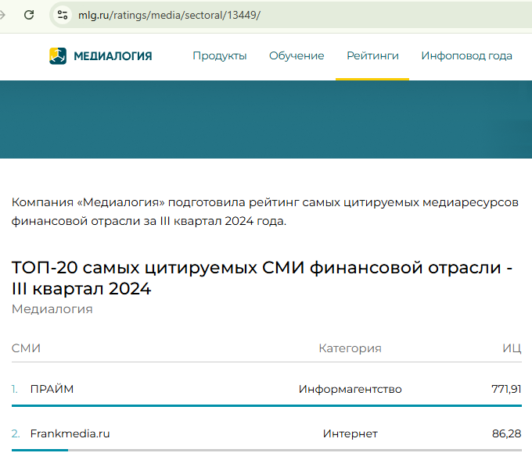Open the Продукты menu
The height and width of the screenshot is (460, 532).
point(220,56)
